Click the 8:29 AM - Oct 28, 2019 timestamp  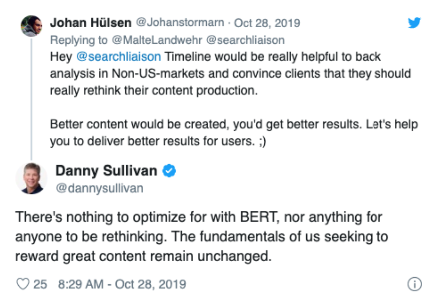(122, 284)
